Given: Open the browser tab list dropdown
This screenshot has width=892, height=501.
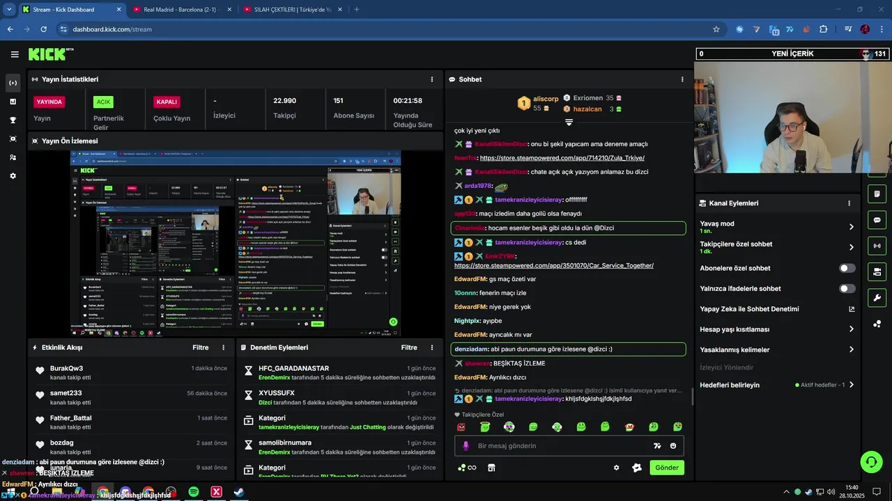Looking at the screenshot, I should 9,9.
